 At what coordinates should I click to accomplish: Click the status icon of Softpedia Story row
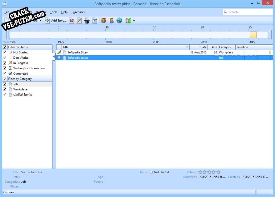(59, 52)
